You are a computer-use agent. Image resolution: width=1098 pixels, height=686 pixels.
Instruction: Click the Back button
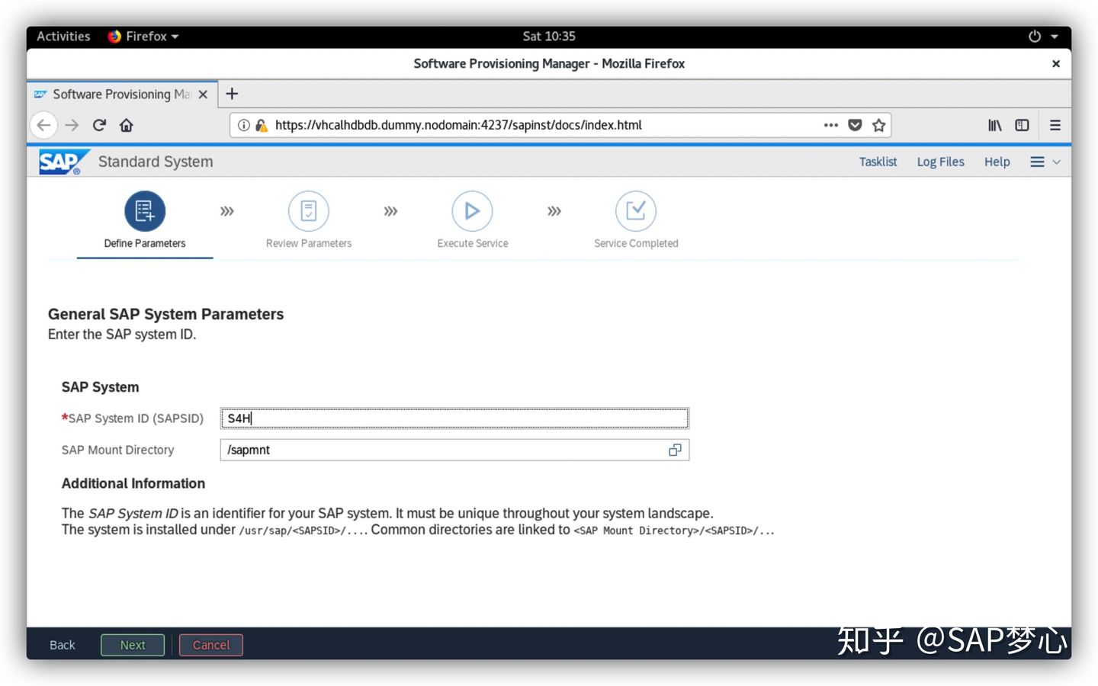tap(63, 645)
